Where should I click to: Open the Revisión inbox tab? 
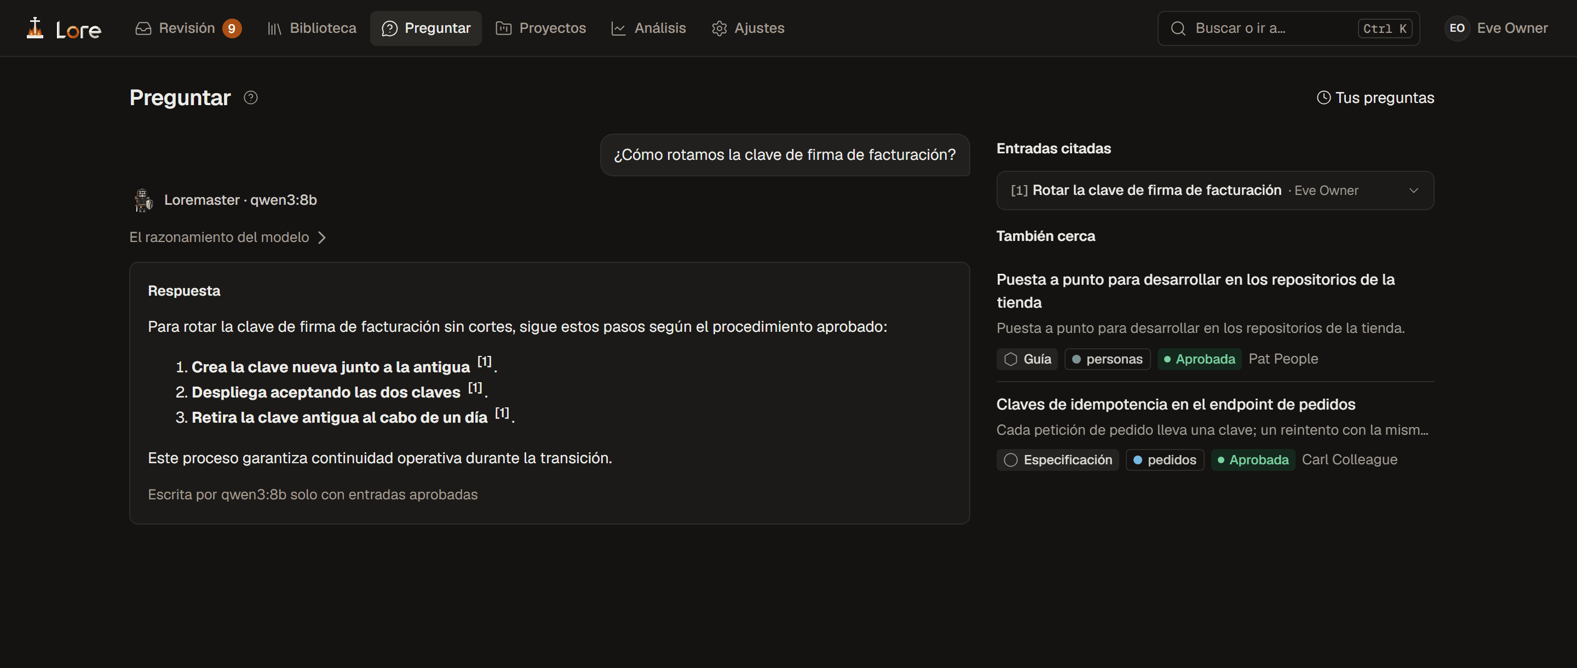pos(187,28)
